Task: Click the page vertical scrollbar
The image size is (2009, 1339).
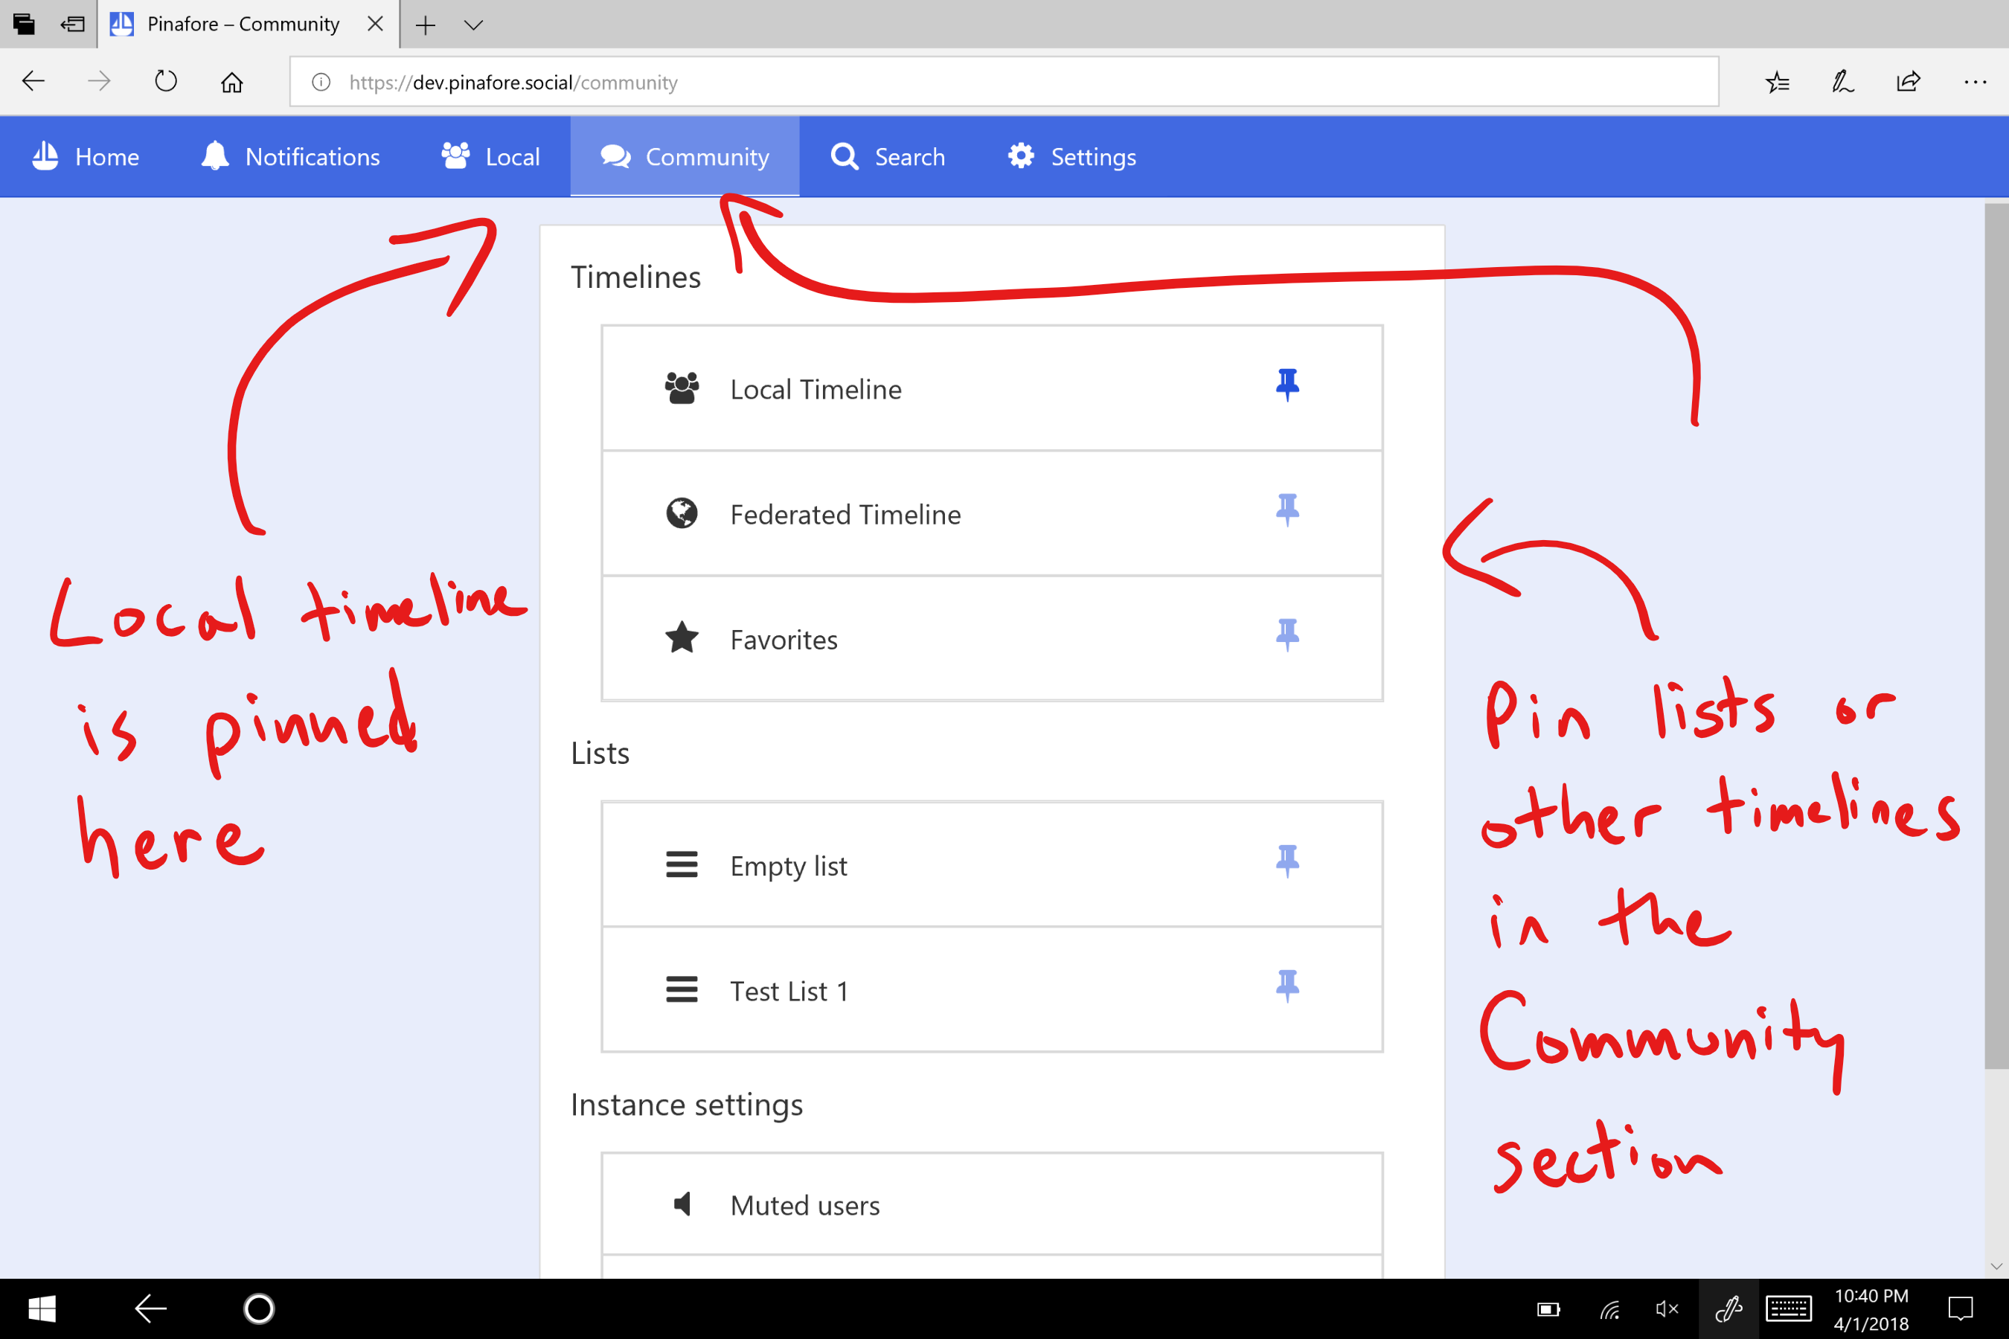Action: (x=1996, y=636)
